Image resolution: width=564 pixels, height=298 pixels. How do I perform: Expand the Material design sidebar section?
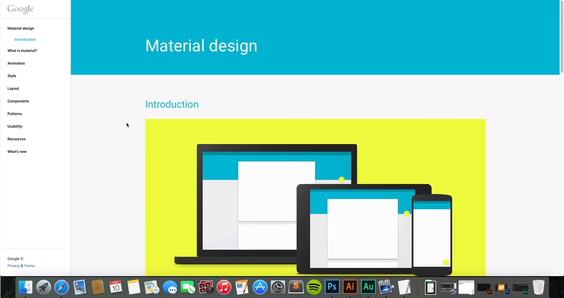click(21, 28)
